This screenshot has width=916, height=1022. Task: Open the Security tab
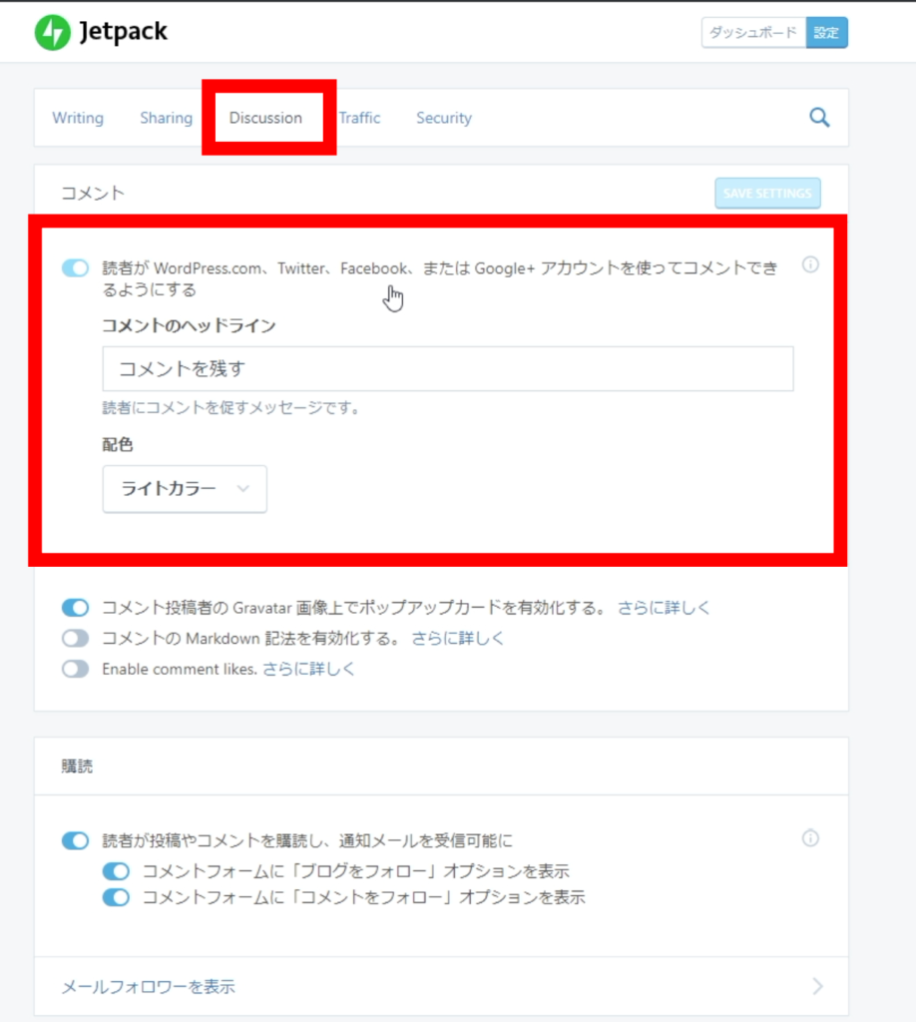point(444,118)
